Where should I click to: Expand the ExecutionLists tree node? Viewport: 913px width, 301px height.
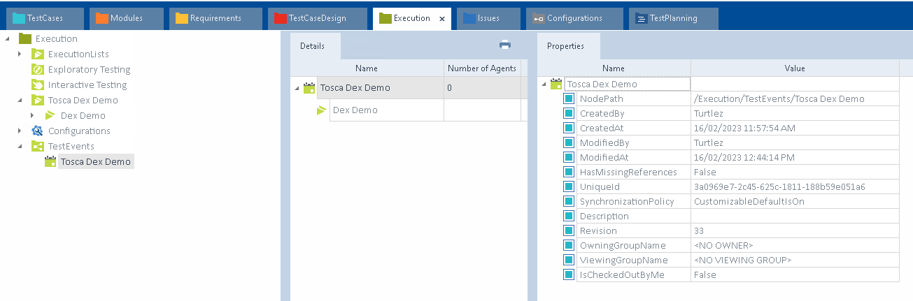click(20, 54)
